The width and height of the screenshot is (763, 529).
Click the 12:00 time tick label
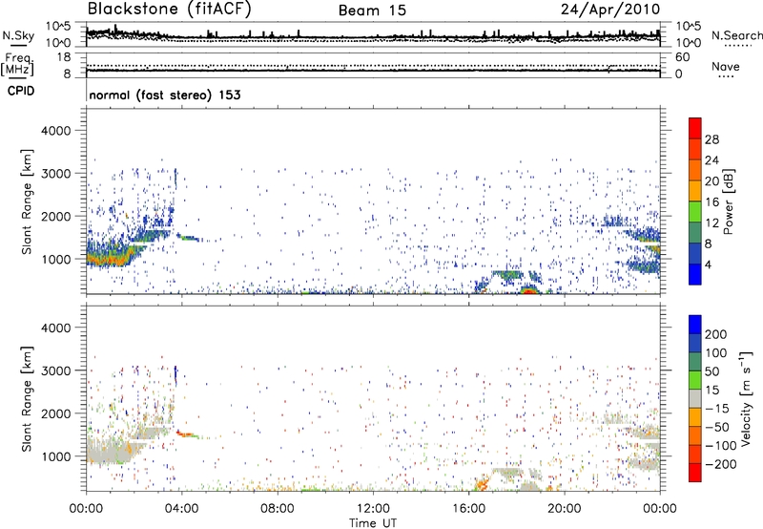pos(373,509)
